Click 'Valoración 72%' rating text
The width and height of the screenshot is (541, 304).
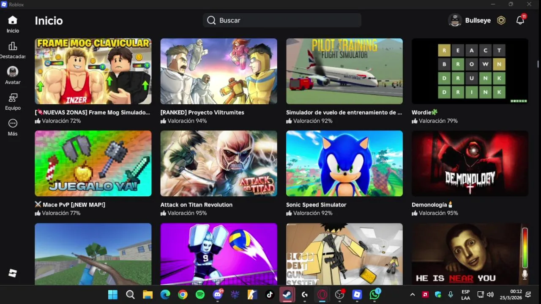pyautogui.click(x=61, y=121)
